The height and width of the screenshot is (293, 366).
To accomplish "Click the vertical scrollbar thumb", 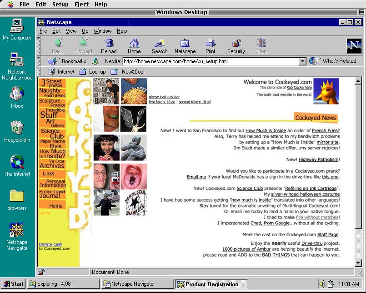I will coord(358,157).
